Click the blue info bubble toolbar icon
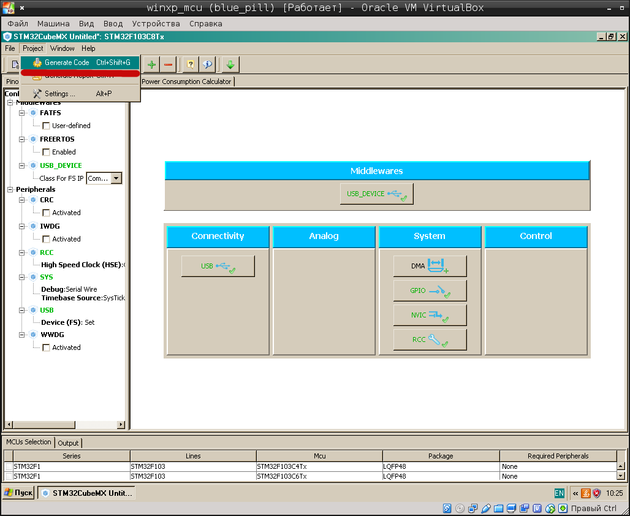 207,64
